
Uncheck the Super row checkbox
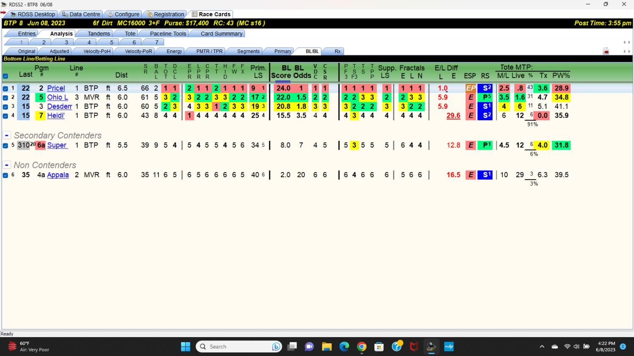click(5, 146)
